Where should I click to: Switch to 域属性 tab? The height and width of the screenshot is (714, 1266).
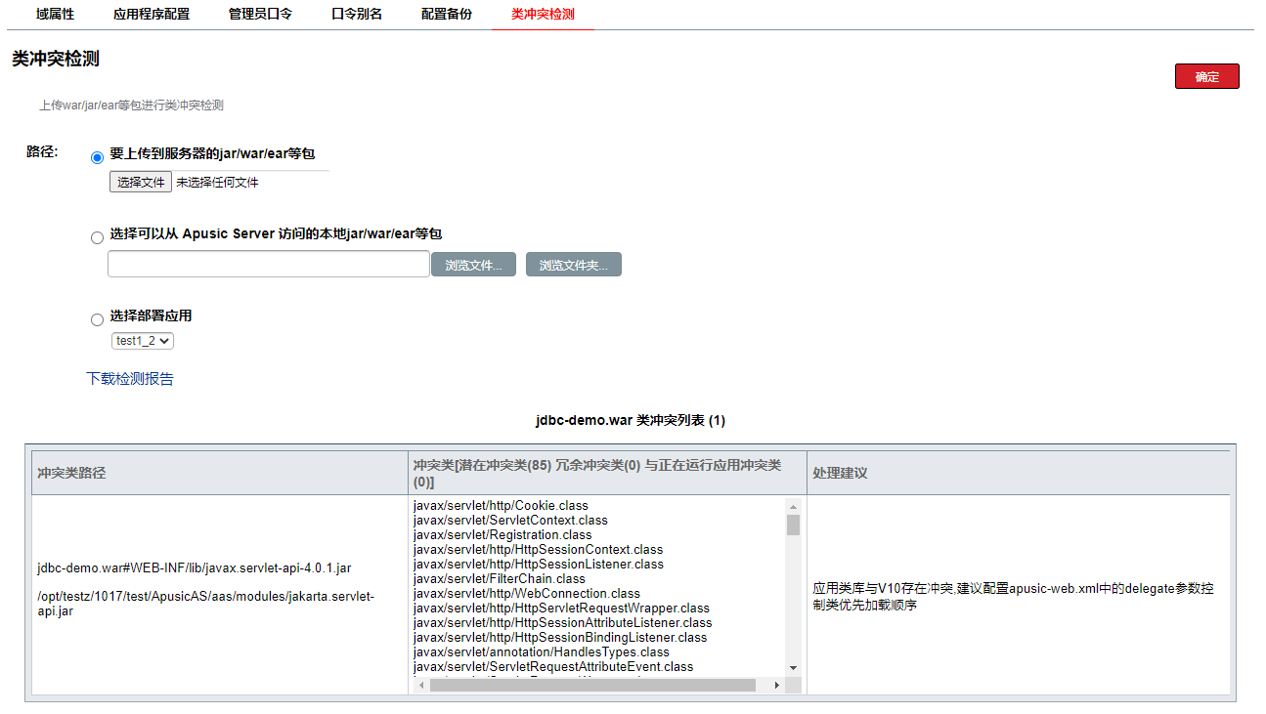(x=55, y=15)
